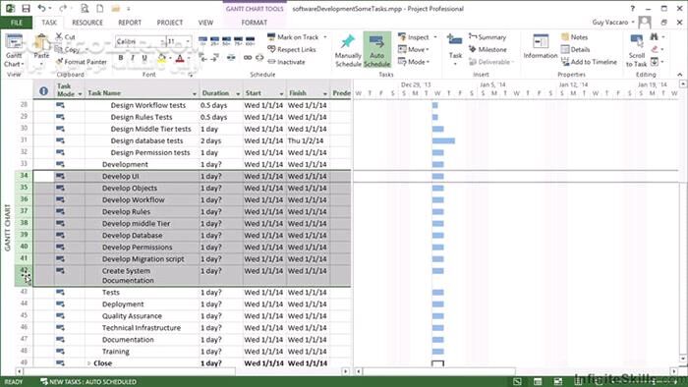Create a new blank document icon
The image size is (688, 387).
click(x=100, y=8)
